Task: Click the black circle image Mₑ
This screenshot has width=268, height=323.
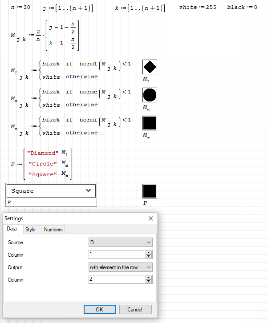Action: coord(150,95)
